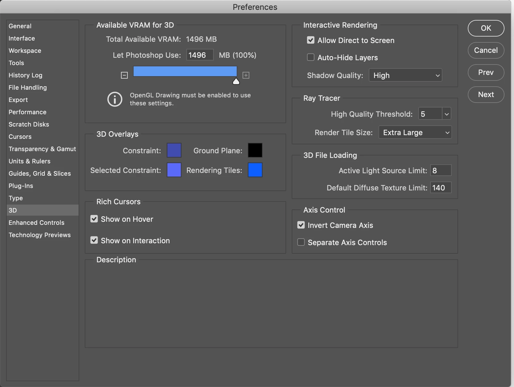Open Export preferences

[x=42, y=100]
